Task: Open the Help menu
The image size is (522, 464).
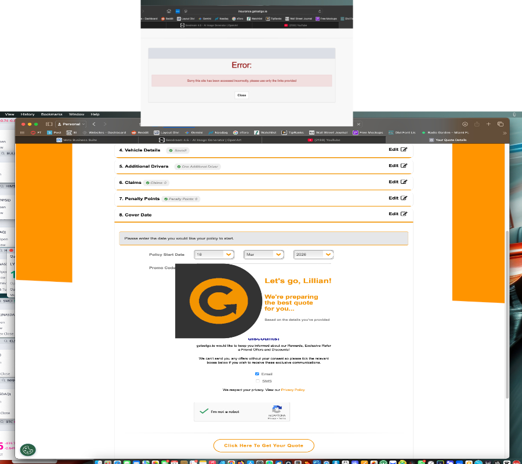Action: tap(95, 114)
